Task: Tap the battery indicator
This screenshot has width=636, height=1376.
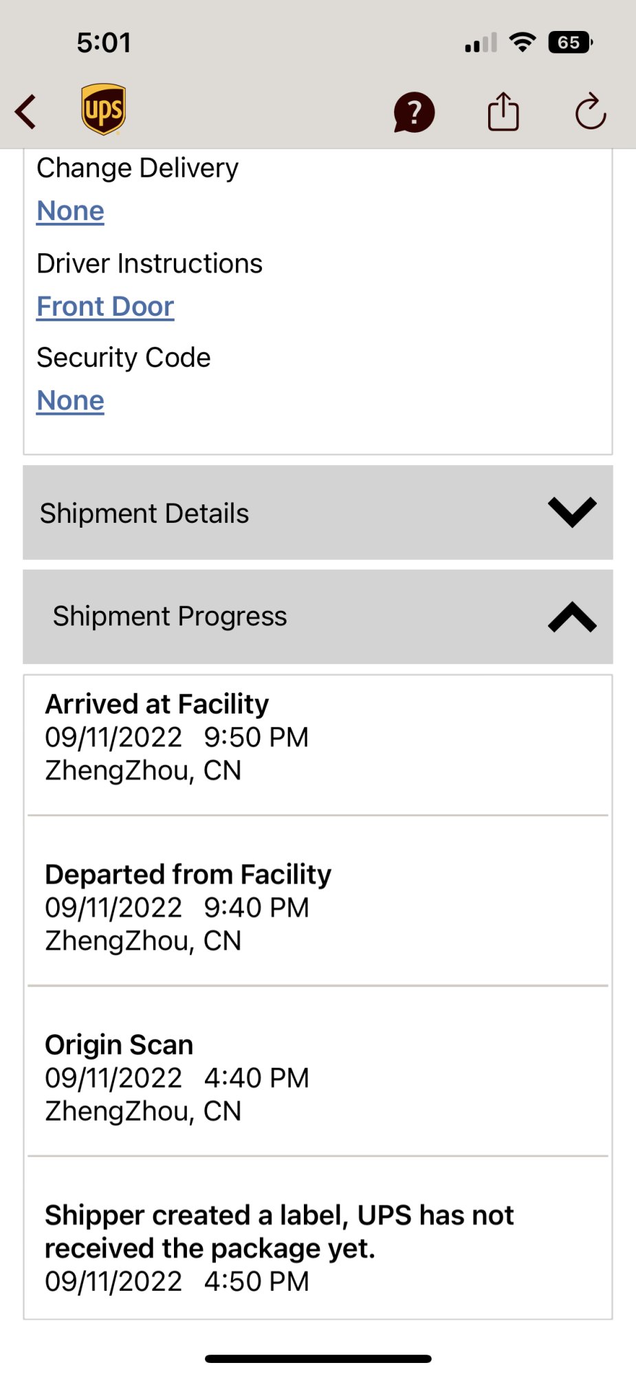Action: 570,43
